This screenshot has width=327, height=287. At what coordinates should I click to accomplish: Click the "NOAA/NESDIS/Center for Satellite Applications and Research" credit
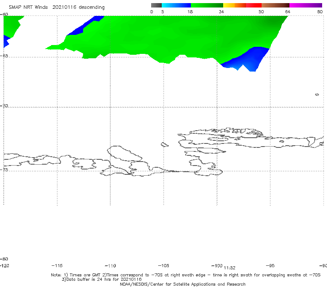click(183, 284)
